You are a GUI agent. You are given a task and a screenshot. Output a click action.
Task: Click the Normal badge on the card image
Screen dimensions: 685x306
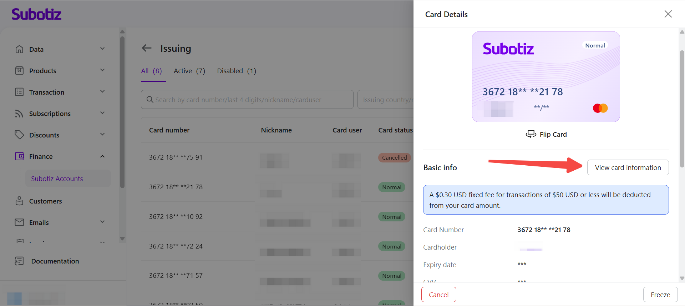pos(595,45)
